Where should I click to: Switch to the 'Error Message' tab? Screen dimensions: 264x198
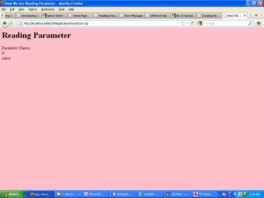[x=132, y=16]
